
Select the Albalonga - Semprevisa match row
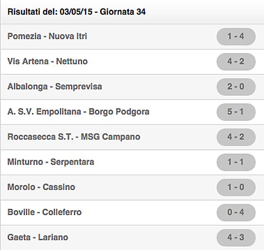(54, 87)
